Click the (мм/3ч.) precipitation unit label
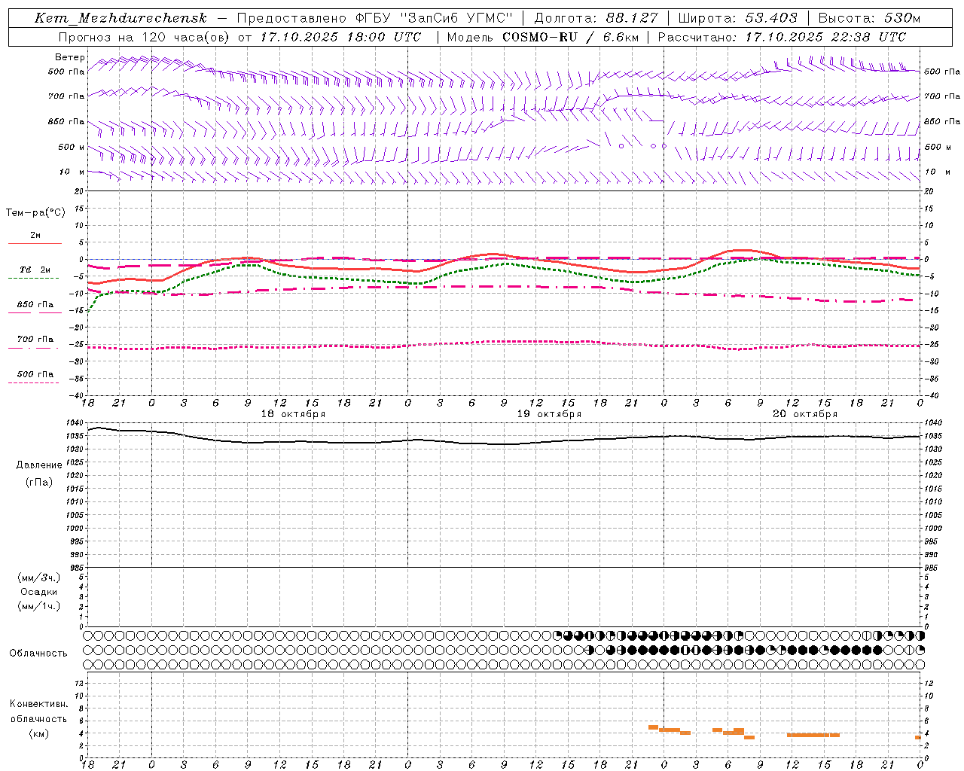Image resolution: width=964 pixels, height=771 pixels. click(x=39, y=577)
